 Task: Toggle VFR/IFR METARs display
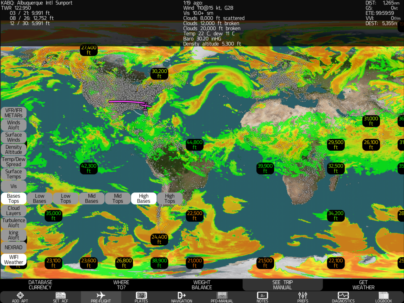pyautogui.click(x=14, y=113)
